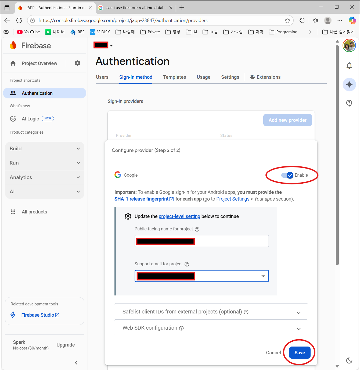Go back in the browser
The height and width of the screenshot is (371, 360).
pos(7,20)
